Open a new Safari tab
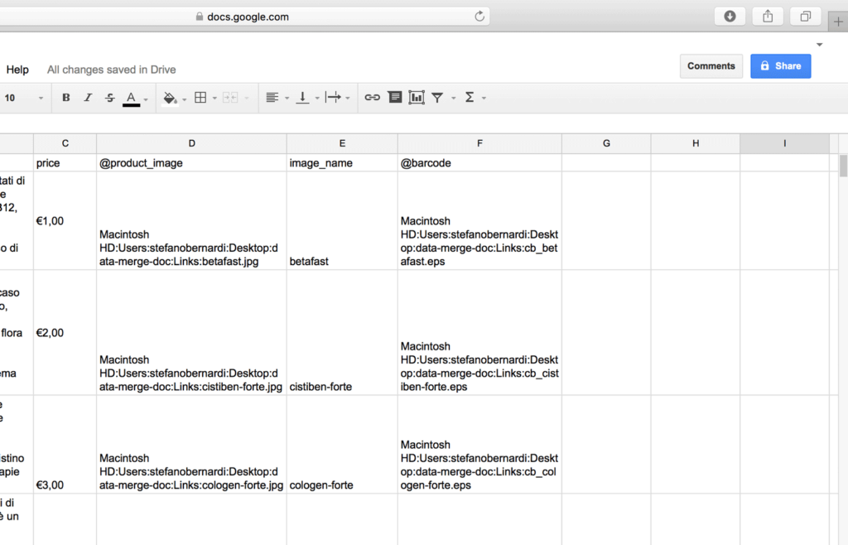Screen dimensions: 848x545 coord(838,22)
